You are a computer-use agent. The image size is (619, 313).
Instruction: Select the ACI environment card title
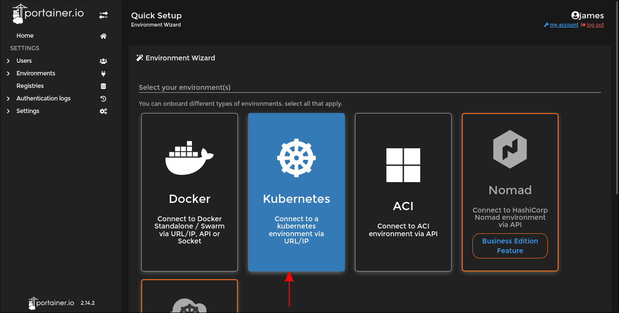click(403, 206)
